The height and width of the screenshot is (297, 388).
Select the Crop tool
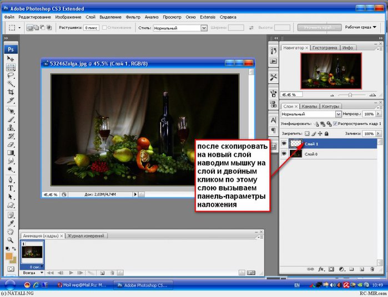point(11,92)
